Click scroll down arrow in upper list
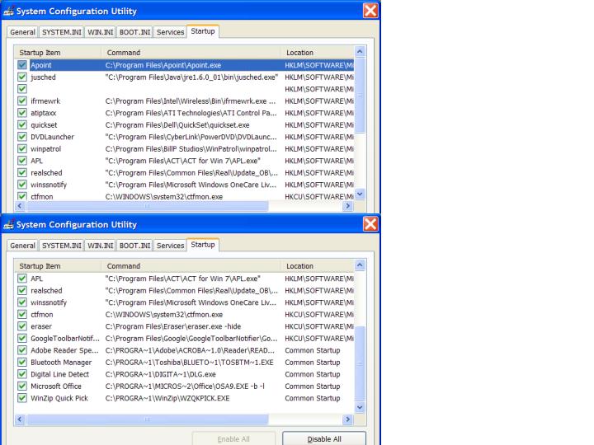Screen dimensions: 594x445 pyautogui.click(x=360, y=194)
